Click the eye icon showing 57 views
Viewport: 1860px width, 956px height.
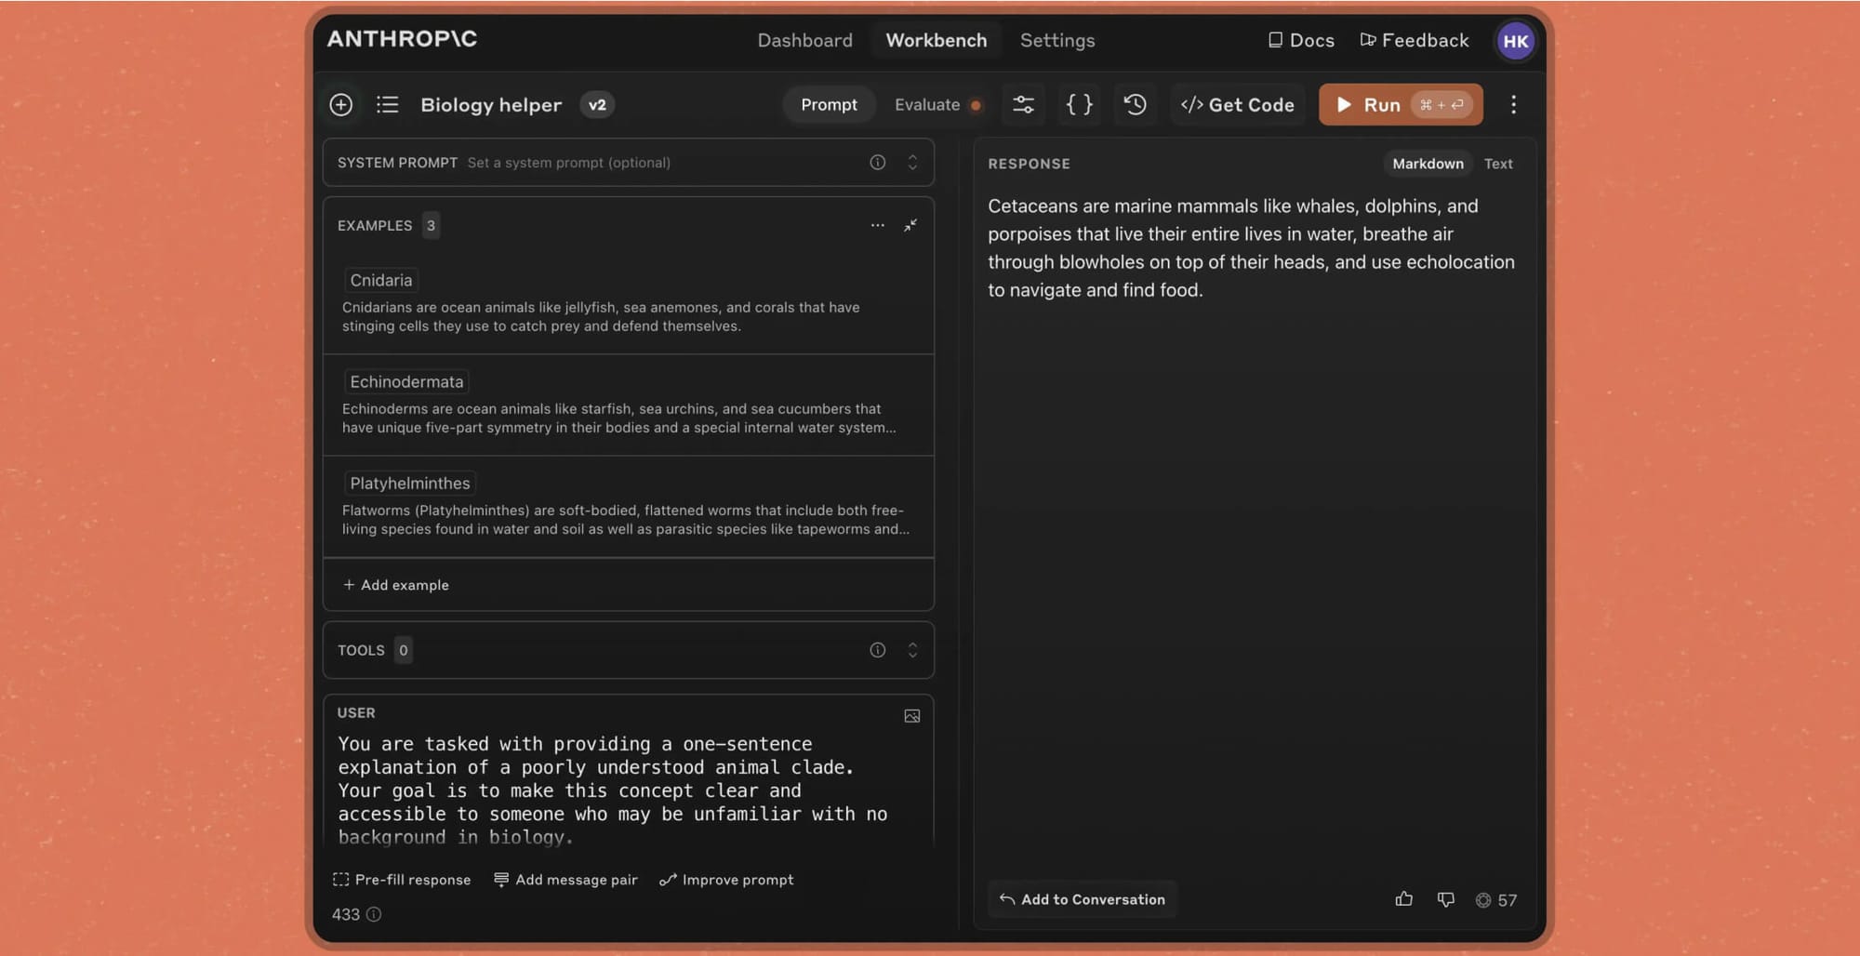pyautogui.click(x=1484, y=899)
